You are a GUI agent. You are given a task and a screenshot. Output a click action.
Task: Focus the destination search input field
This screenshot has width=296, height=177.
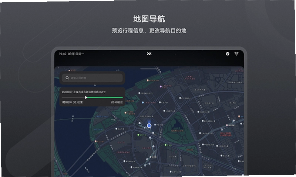[x=92, y=78]
